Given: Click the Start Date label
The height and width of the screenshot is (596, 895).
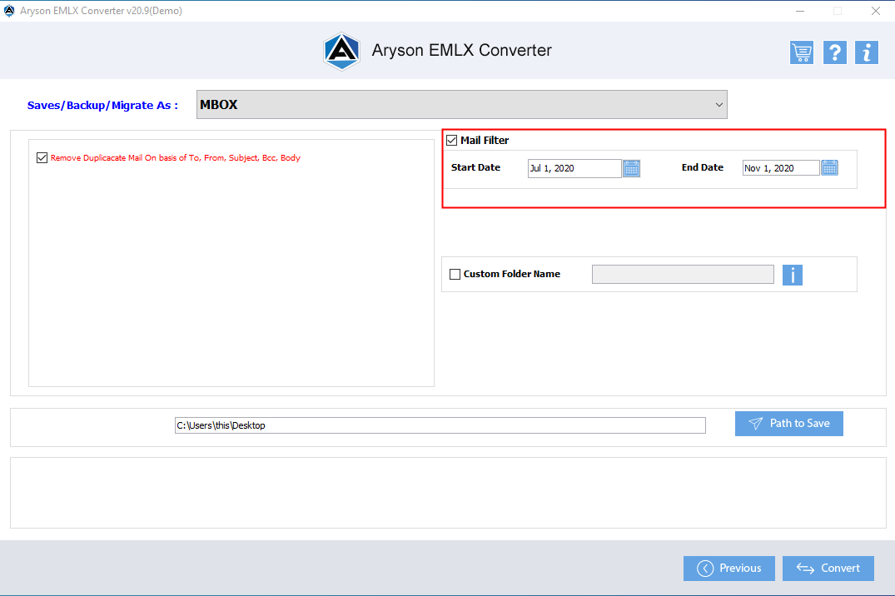Looking at the screenshot, I should click(475, 167).
